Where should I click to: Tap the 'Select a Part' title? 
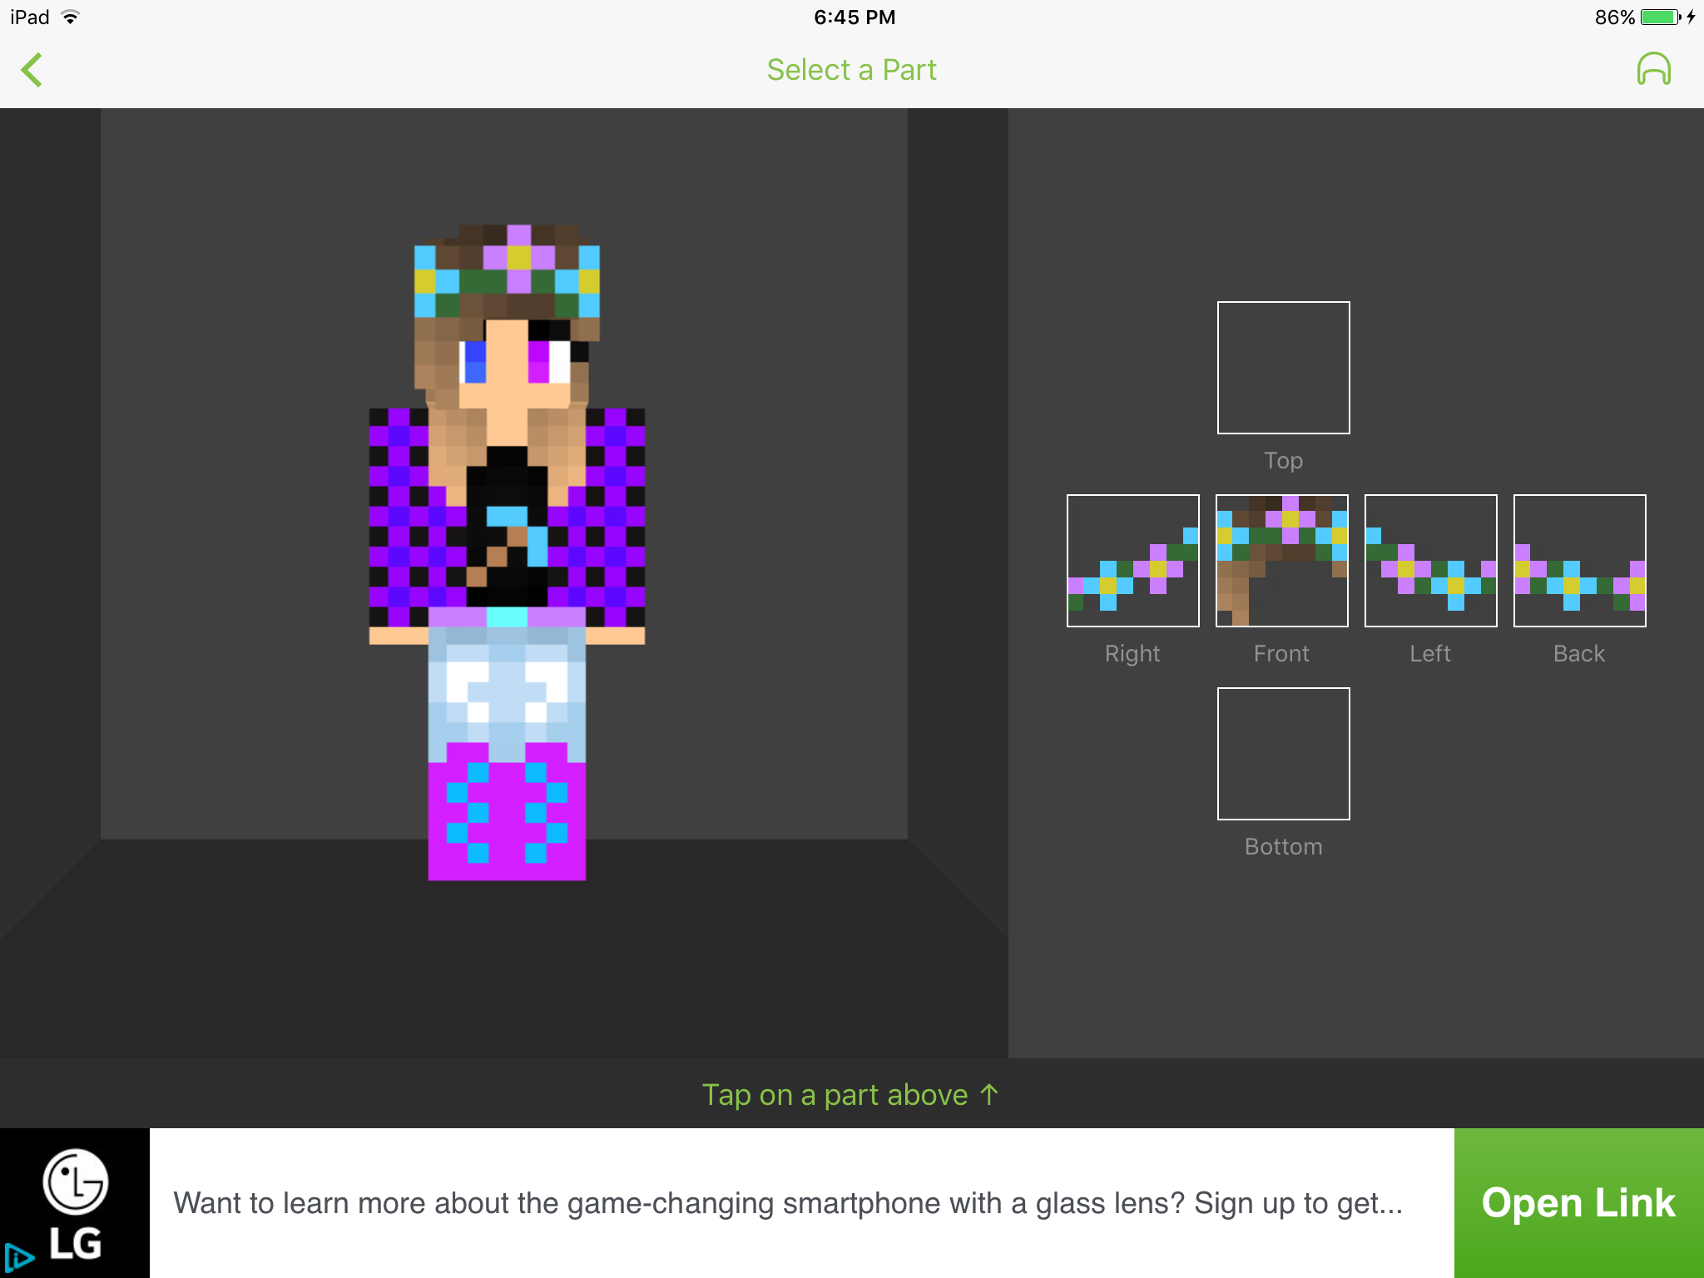pyautogui.click(x=851, y=70)
